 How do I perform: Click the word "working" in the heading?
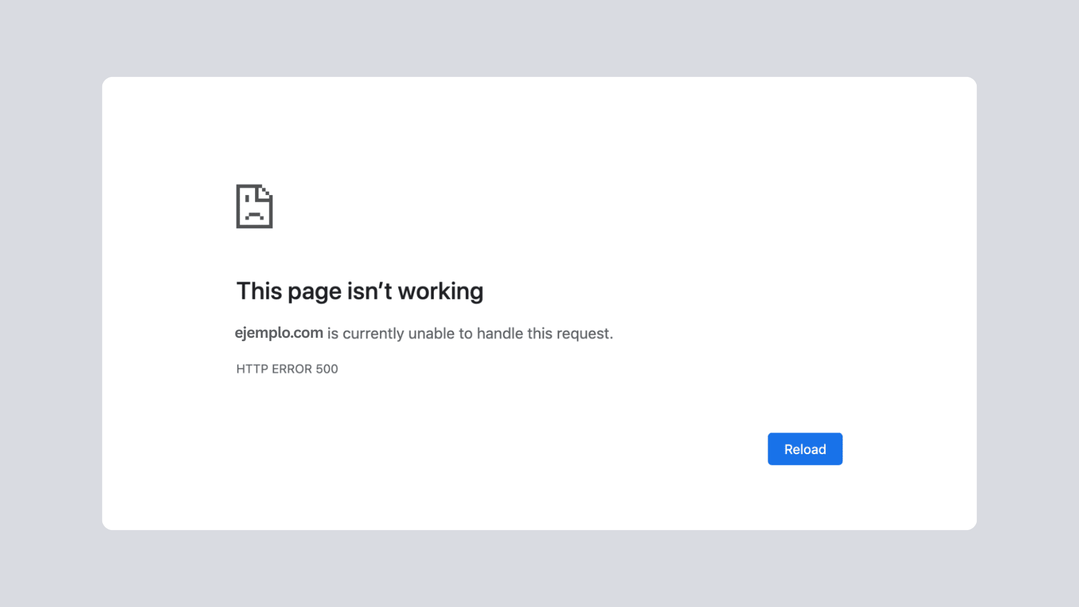pos(440,291)
